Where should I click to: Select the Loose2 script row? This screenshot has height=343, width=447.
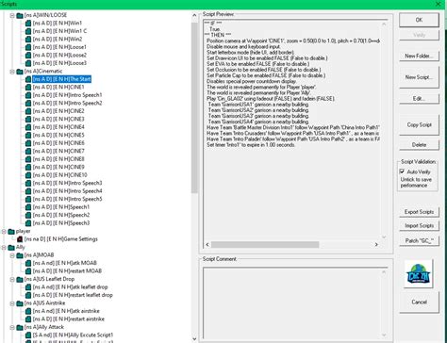(59, 56)
